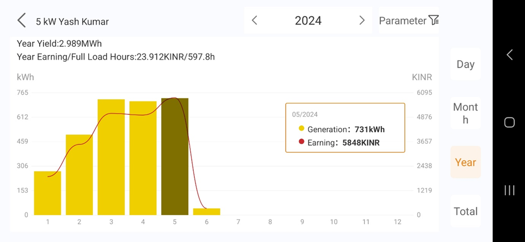Open Android recent apps button

[x=509, y=190]
